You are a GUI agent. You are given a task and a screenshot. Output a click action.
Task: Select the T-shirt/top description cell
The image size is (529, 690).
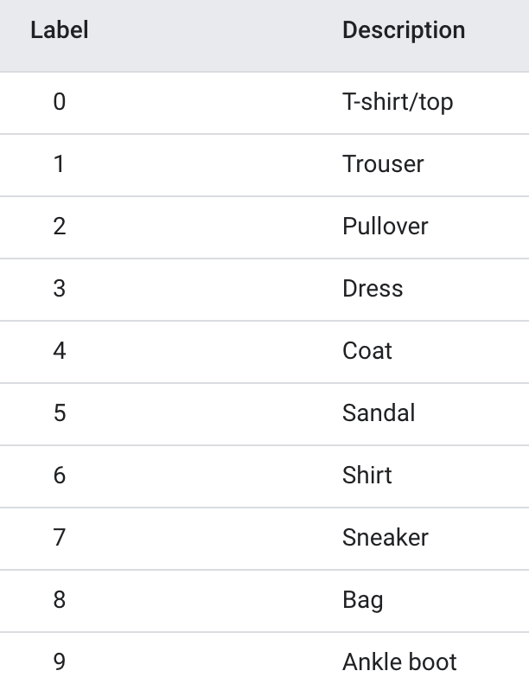pyautogui.click(x=398, y=102)
